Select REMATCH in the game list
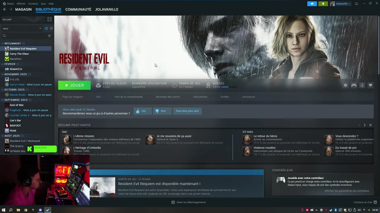The image size is (380, 213). pyautogui.click(x=16, y=69)
